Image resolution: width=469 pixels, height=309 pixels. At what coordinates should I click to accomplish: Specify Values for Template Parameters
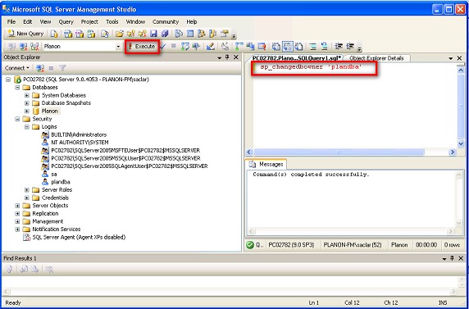tap(225, 47)
